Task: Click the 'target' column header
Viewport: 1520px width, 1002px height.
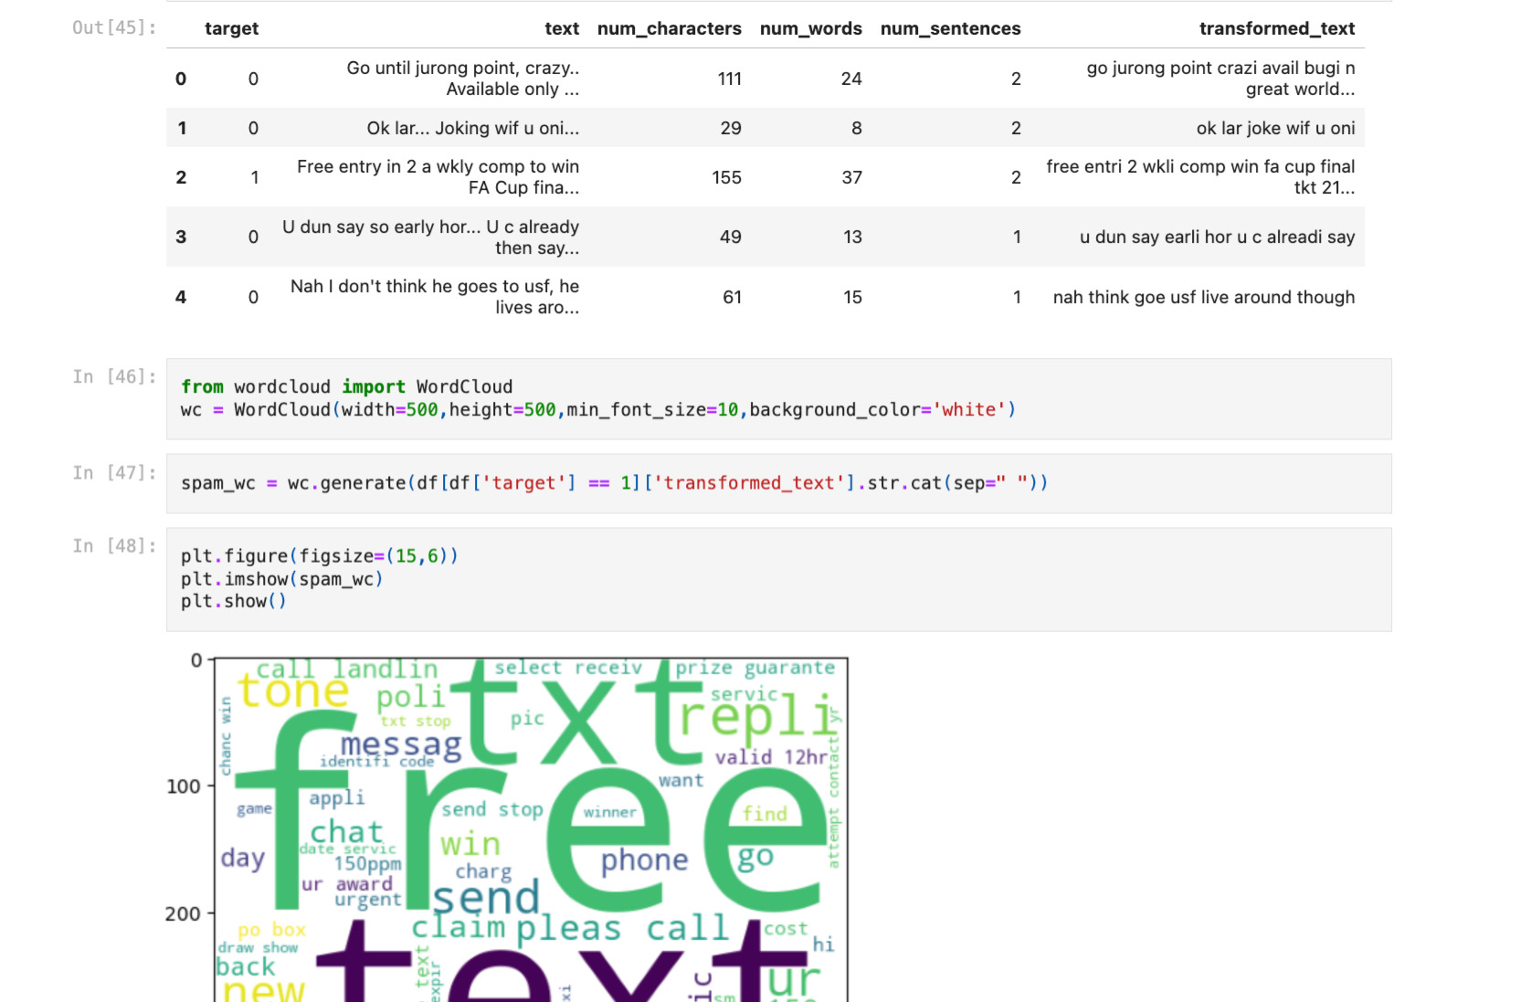Action: click(x=231, y=28)
